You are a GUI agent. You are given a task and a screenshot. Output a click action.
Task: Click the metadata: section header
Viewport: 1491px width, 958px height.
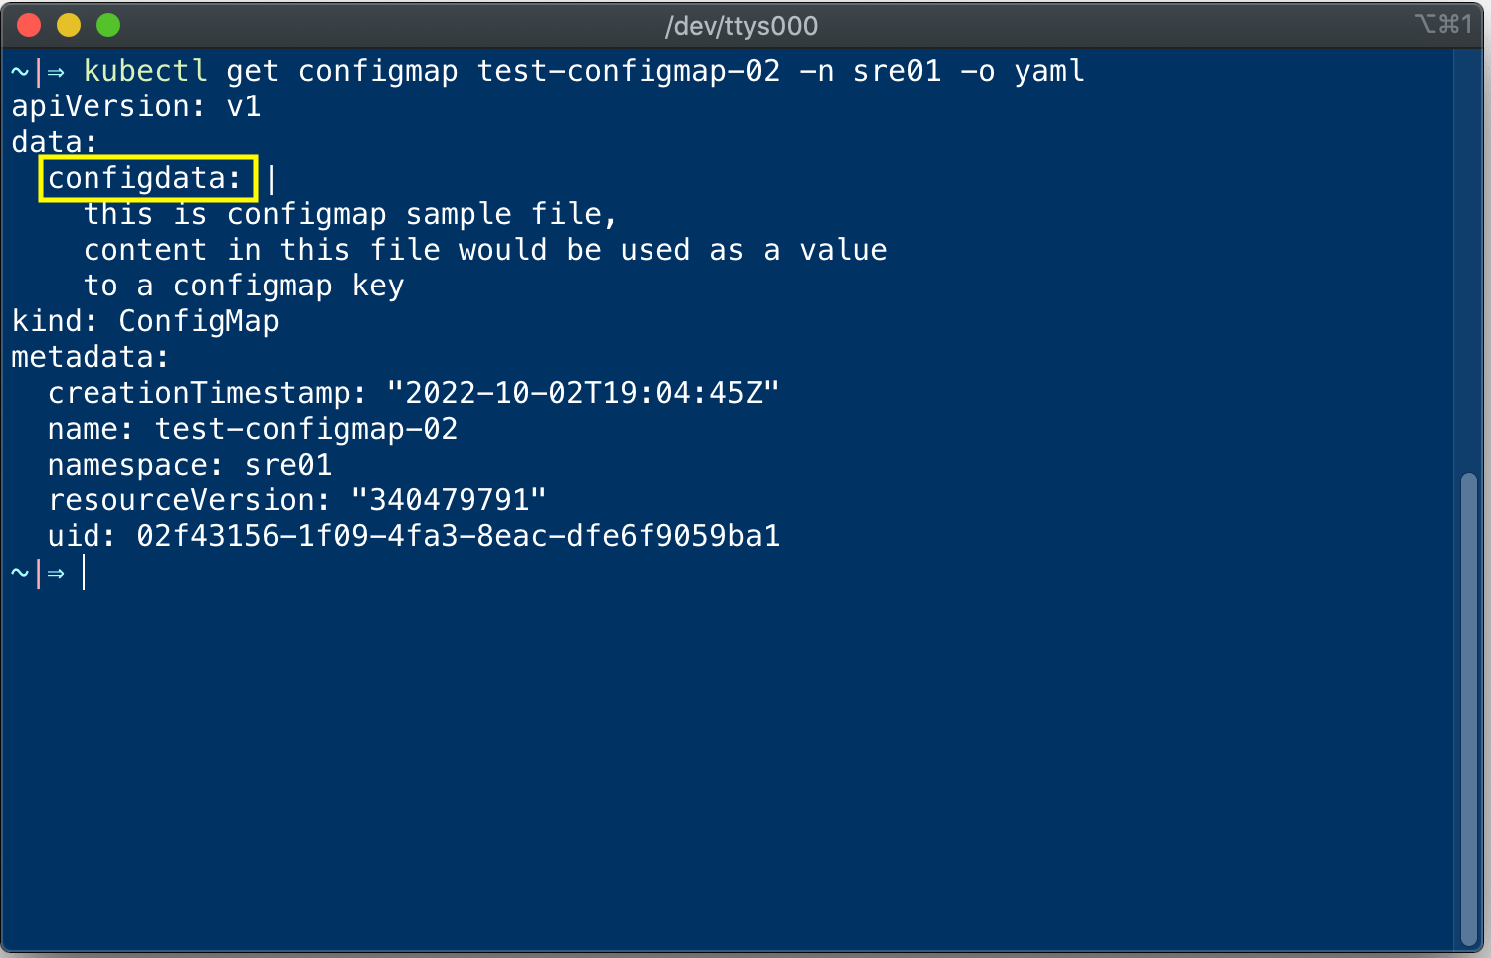[x=90, y=356]
